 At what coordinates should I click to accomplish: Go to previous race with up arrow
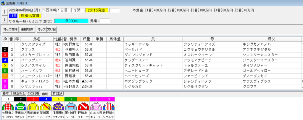[x=4, y=12]
